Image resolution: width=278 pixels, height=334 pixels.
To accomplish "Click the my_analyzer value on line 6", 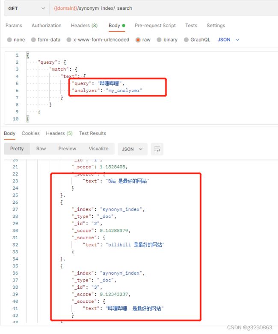I will tap(124, 91).
